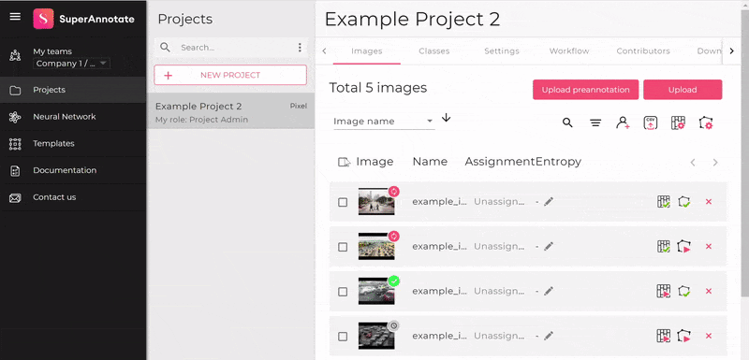
Task: Click Unassign... text in the first image row
Action: (499, 202)
